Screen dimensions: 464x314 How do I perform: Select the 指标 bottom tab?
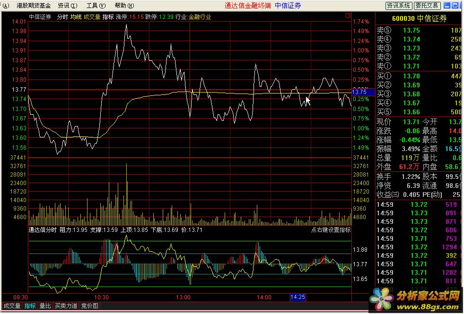coord(30,306)
